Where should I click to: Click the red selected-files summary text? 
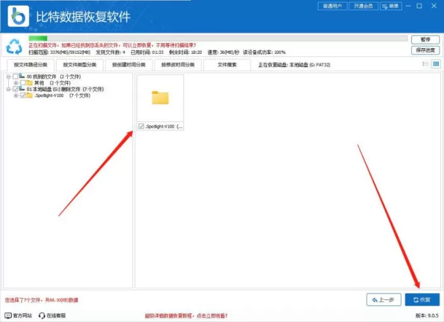coord(41,300)
